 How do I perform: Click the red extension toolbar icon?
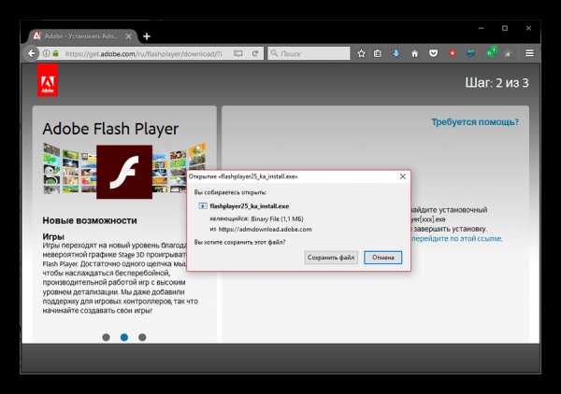[x=453, y=53]
